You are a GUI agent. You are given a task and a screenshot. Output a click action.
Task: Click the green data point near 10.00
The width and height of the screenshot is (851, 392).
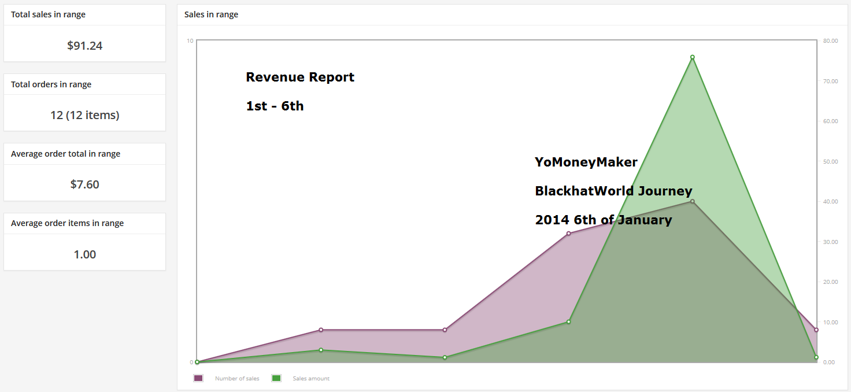point(568,321)
